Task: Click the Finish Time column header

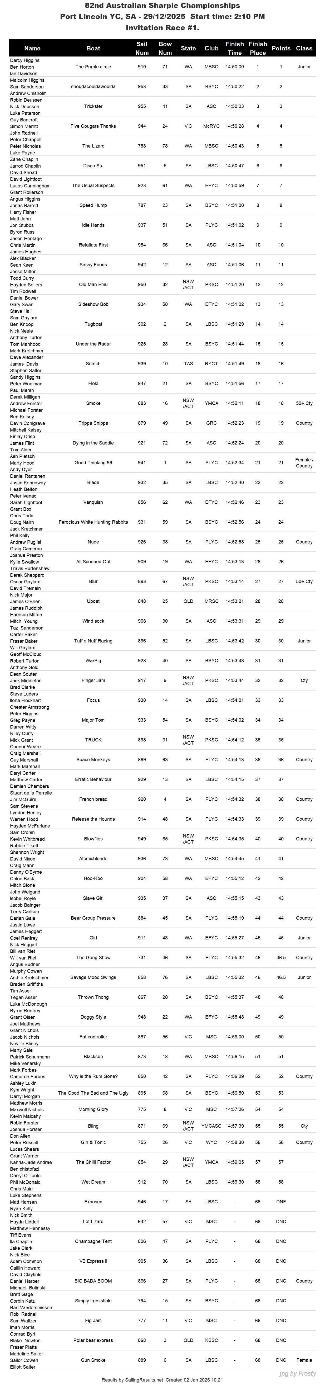Action: pyautogui.click(x=235, y=48)
